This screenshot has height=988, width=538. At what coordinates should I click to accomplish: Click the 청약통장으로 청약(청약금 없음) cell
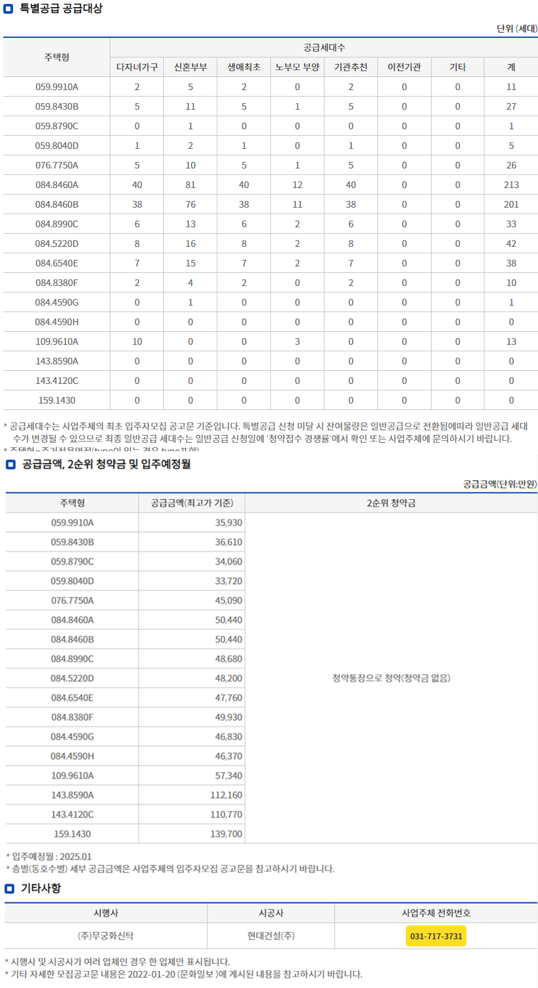391,678
